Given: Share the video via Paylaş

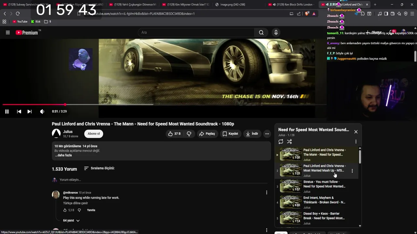Looking at the screenshot, I should coord(207,134).
